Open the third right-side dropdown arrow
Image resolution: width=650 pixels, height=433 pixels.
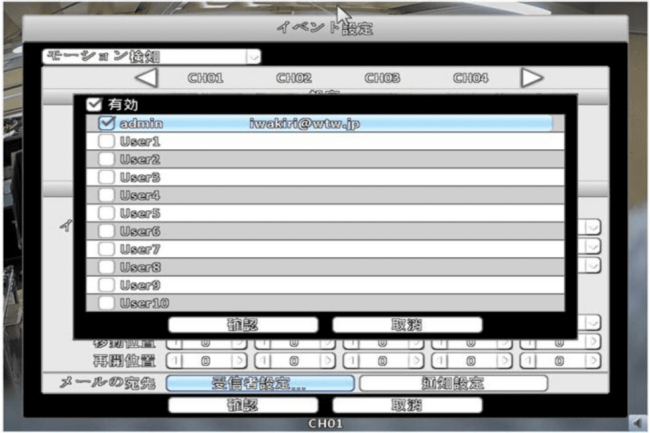(593, 264)
